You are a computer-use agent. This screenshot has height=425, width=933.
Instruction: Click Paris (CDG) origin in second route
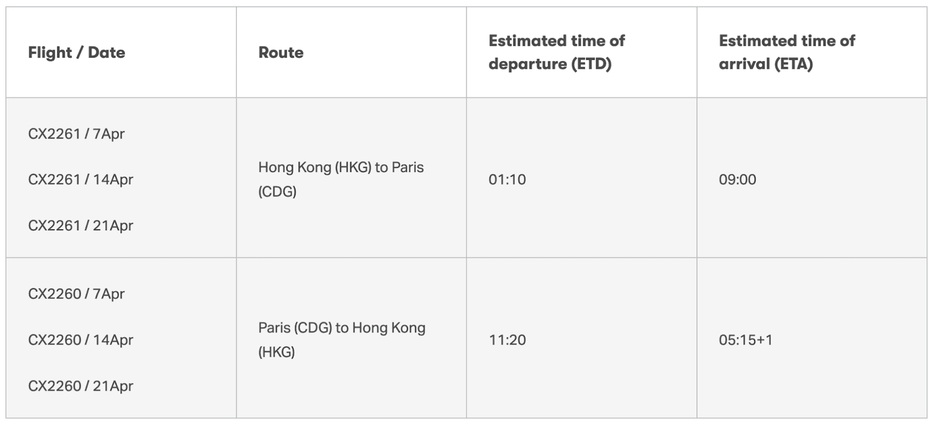tap(295, 328)
